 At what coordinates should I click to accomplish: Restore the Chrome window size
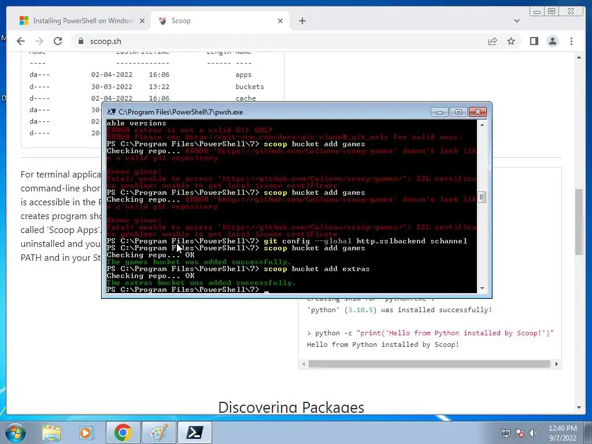pos(552,12)
